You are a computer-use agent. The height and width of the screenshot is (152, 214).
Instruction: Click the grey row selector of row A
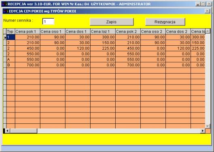[5, 59]
